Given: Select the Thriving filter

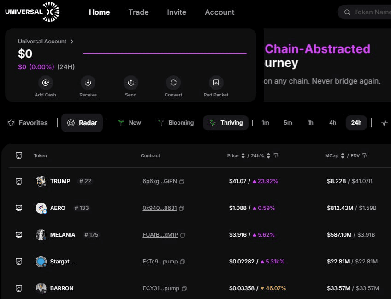Looking at the screenshot, I should (x=225, y=123).
